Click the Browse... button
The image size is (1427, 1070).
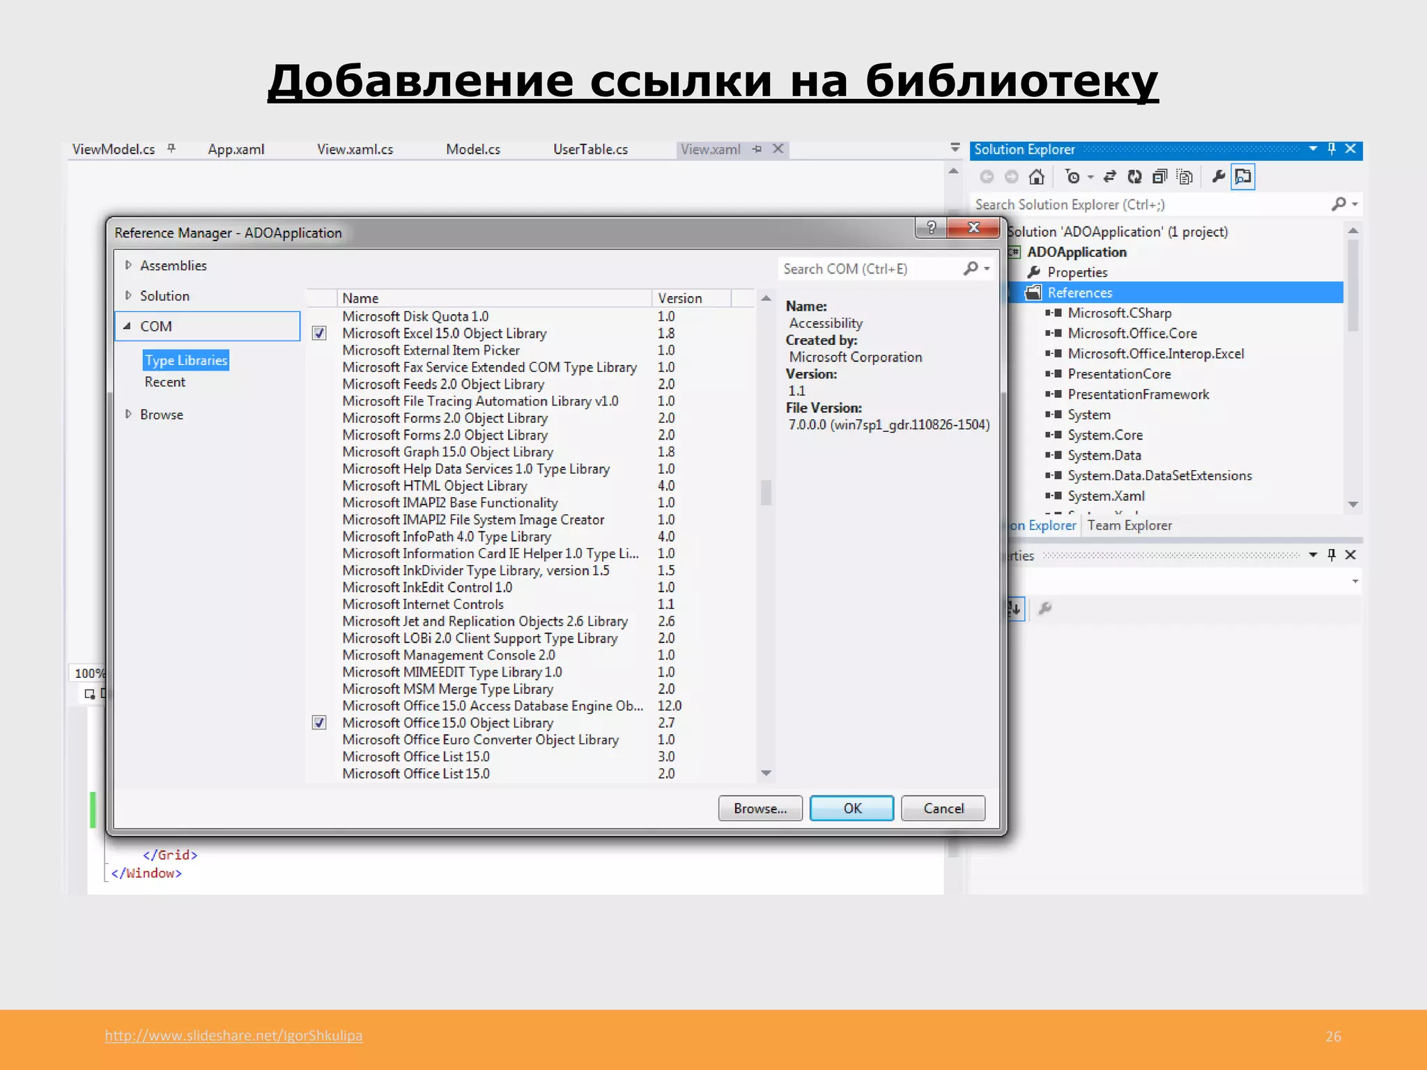(760, 809)
